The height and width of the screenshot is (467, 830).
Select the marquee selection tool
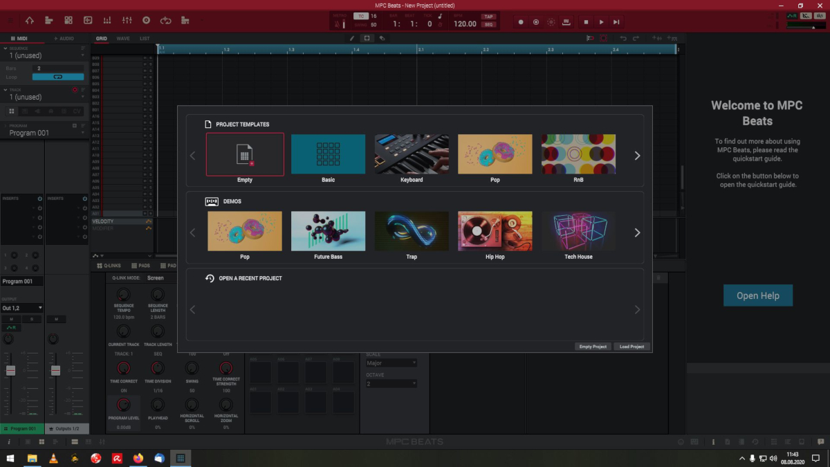[367, 39]
